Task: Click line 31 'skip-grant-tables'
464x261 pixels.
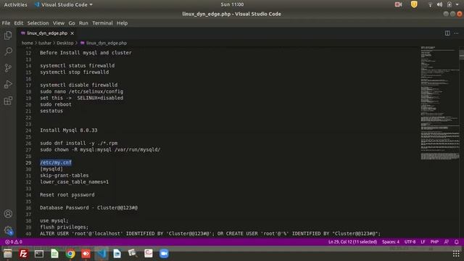Action: click(x=65, y=175)
